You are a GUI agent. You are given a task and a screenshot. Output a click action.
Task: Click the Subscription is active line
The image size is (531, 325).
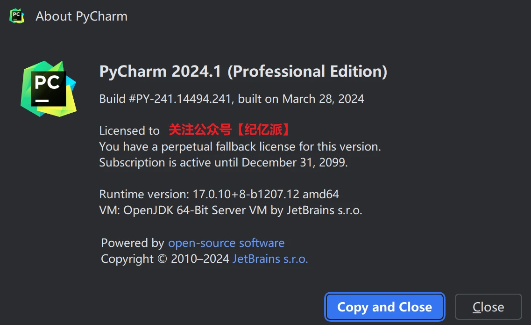pyautogui.click(x=169, y=163)
